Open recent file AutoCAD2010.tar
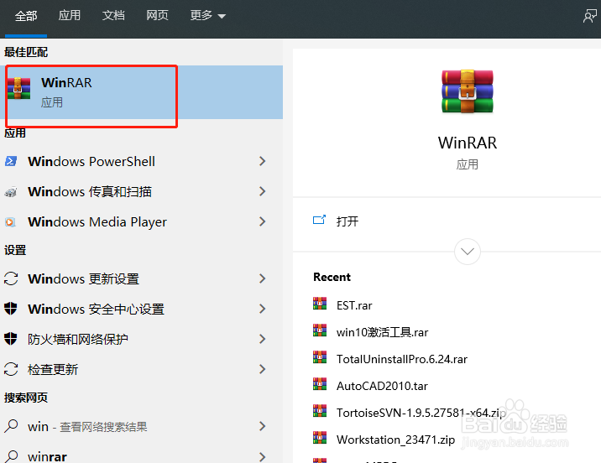Viewport: 601px width, 463px height. click(382, 386)
